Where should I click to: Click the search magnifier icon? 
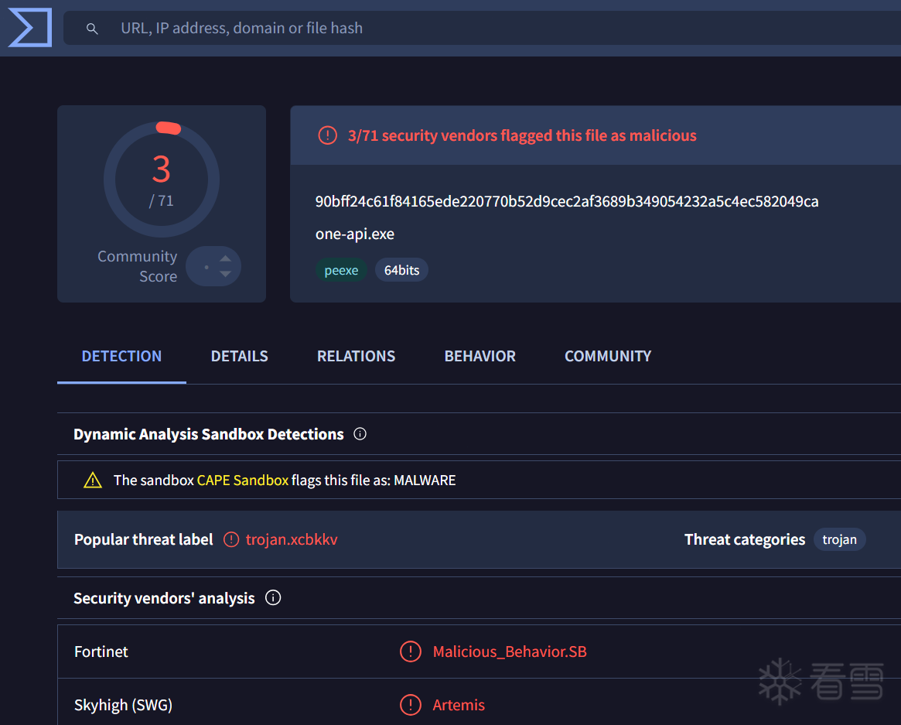(92, 28)
